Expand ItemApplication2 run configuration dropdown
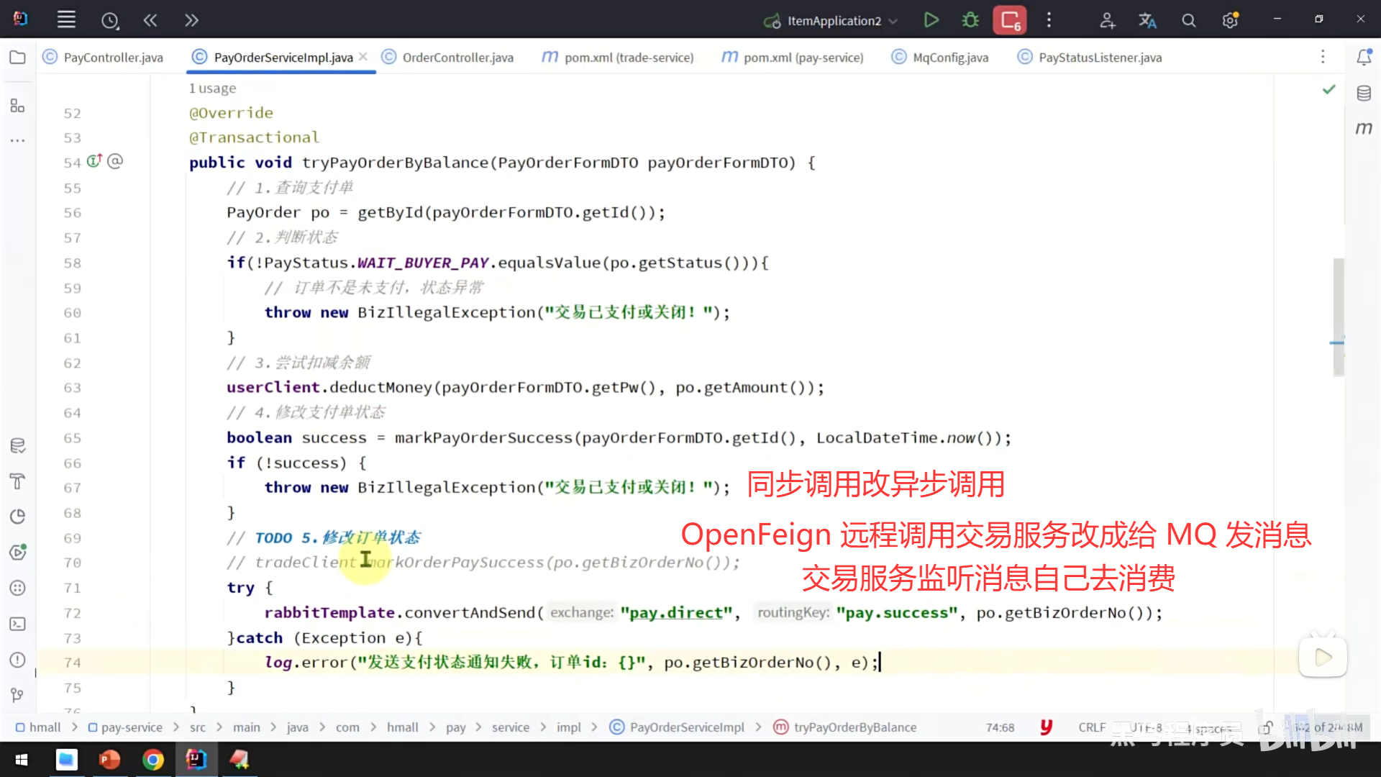1381x777 pixels. (x=893, y=21)
